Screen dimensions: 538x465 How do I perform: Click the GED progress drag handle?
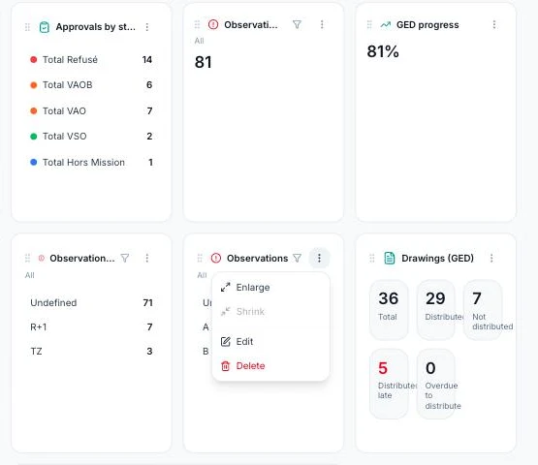[x=369, y=24]
